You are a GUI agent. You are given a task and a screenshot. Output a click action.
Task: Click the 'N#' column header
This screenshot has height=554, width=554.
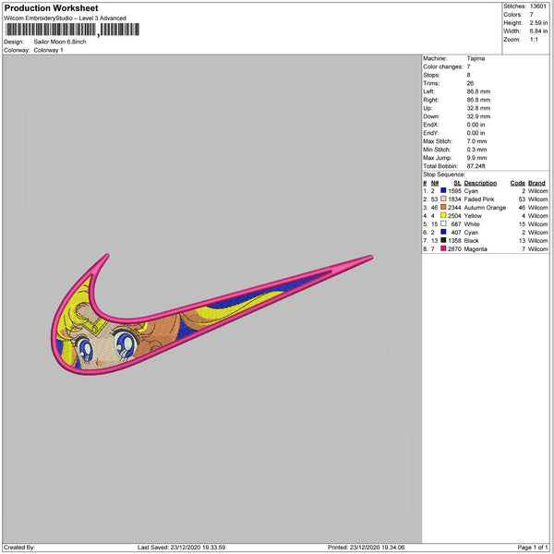pyautogui.click(x=435, y=183)
